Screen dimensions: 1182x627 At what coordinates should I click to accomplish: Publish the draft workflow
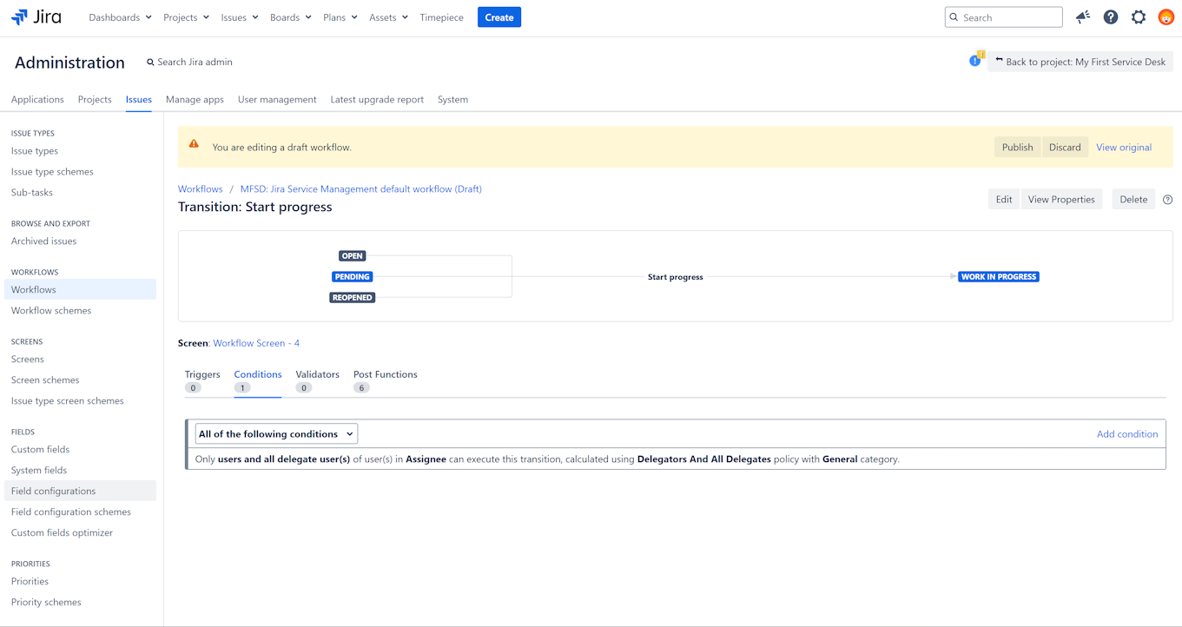[1017, 148]
